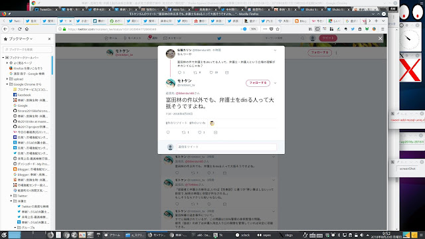This screenshot has height=239, width=425.
Task: Open 通知 notifications in Twitter navigation
Action: tap(153, 38)
